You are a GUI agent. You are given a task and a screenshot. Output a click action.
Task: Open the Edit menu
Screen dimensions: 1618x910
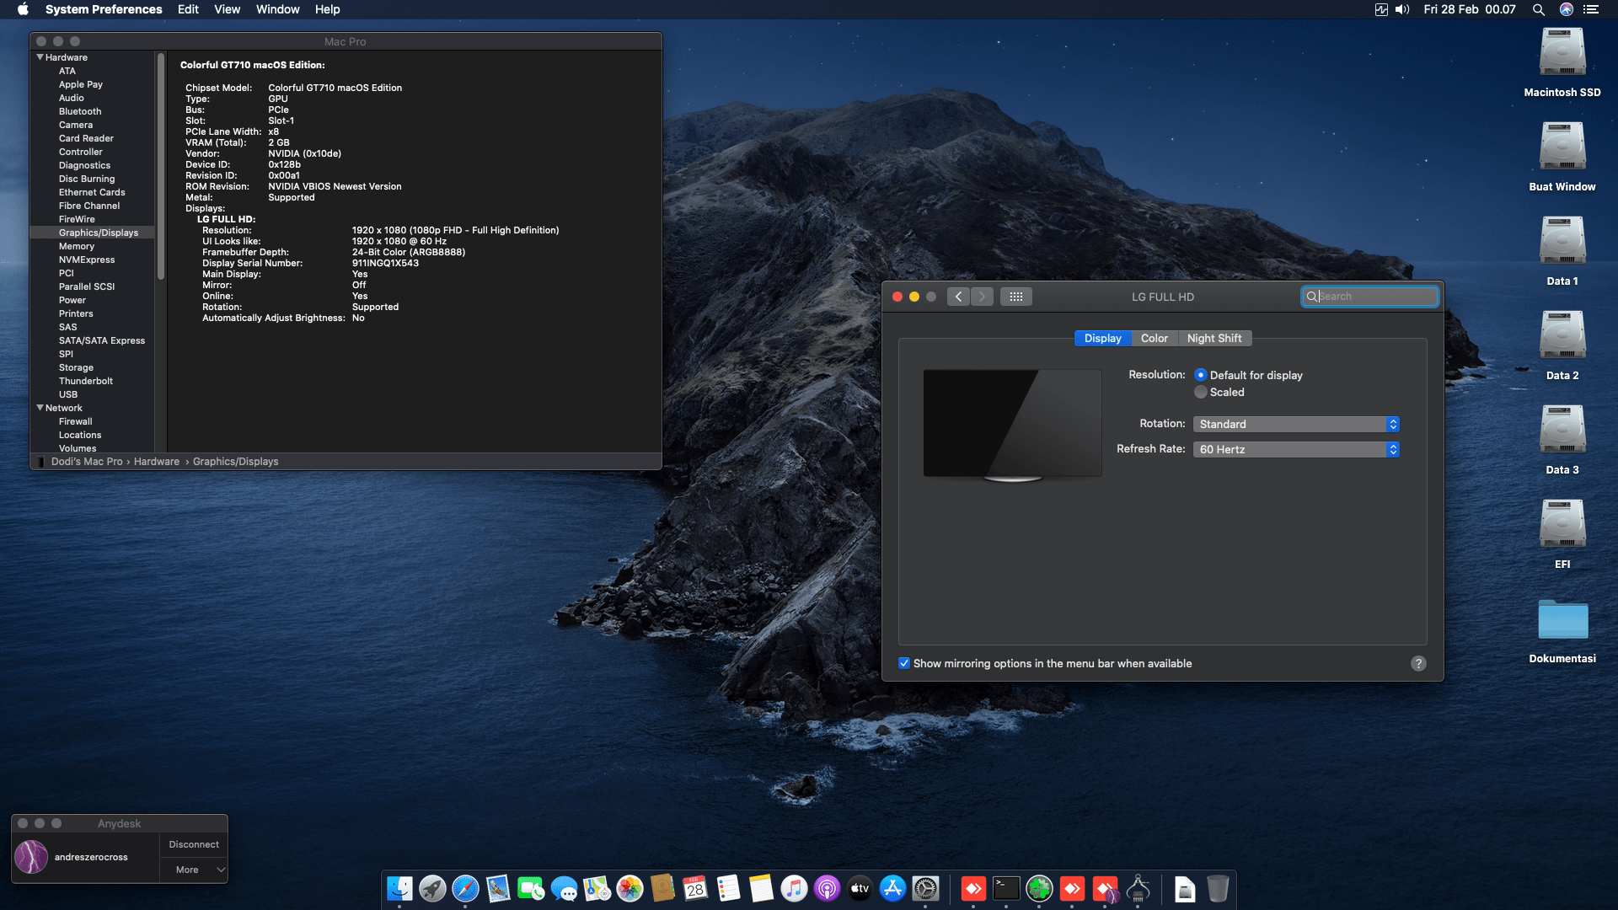(x=188, y=9)
